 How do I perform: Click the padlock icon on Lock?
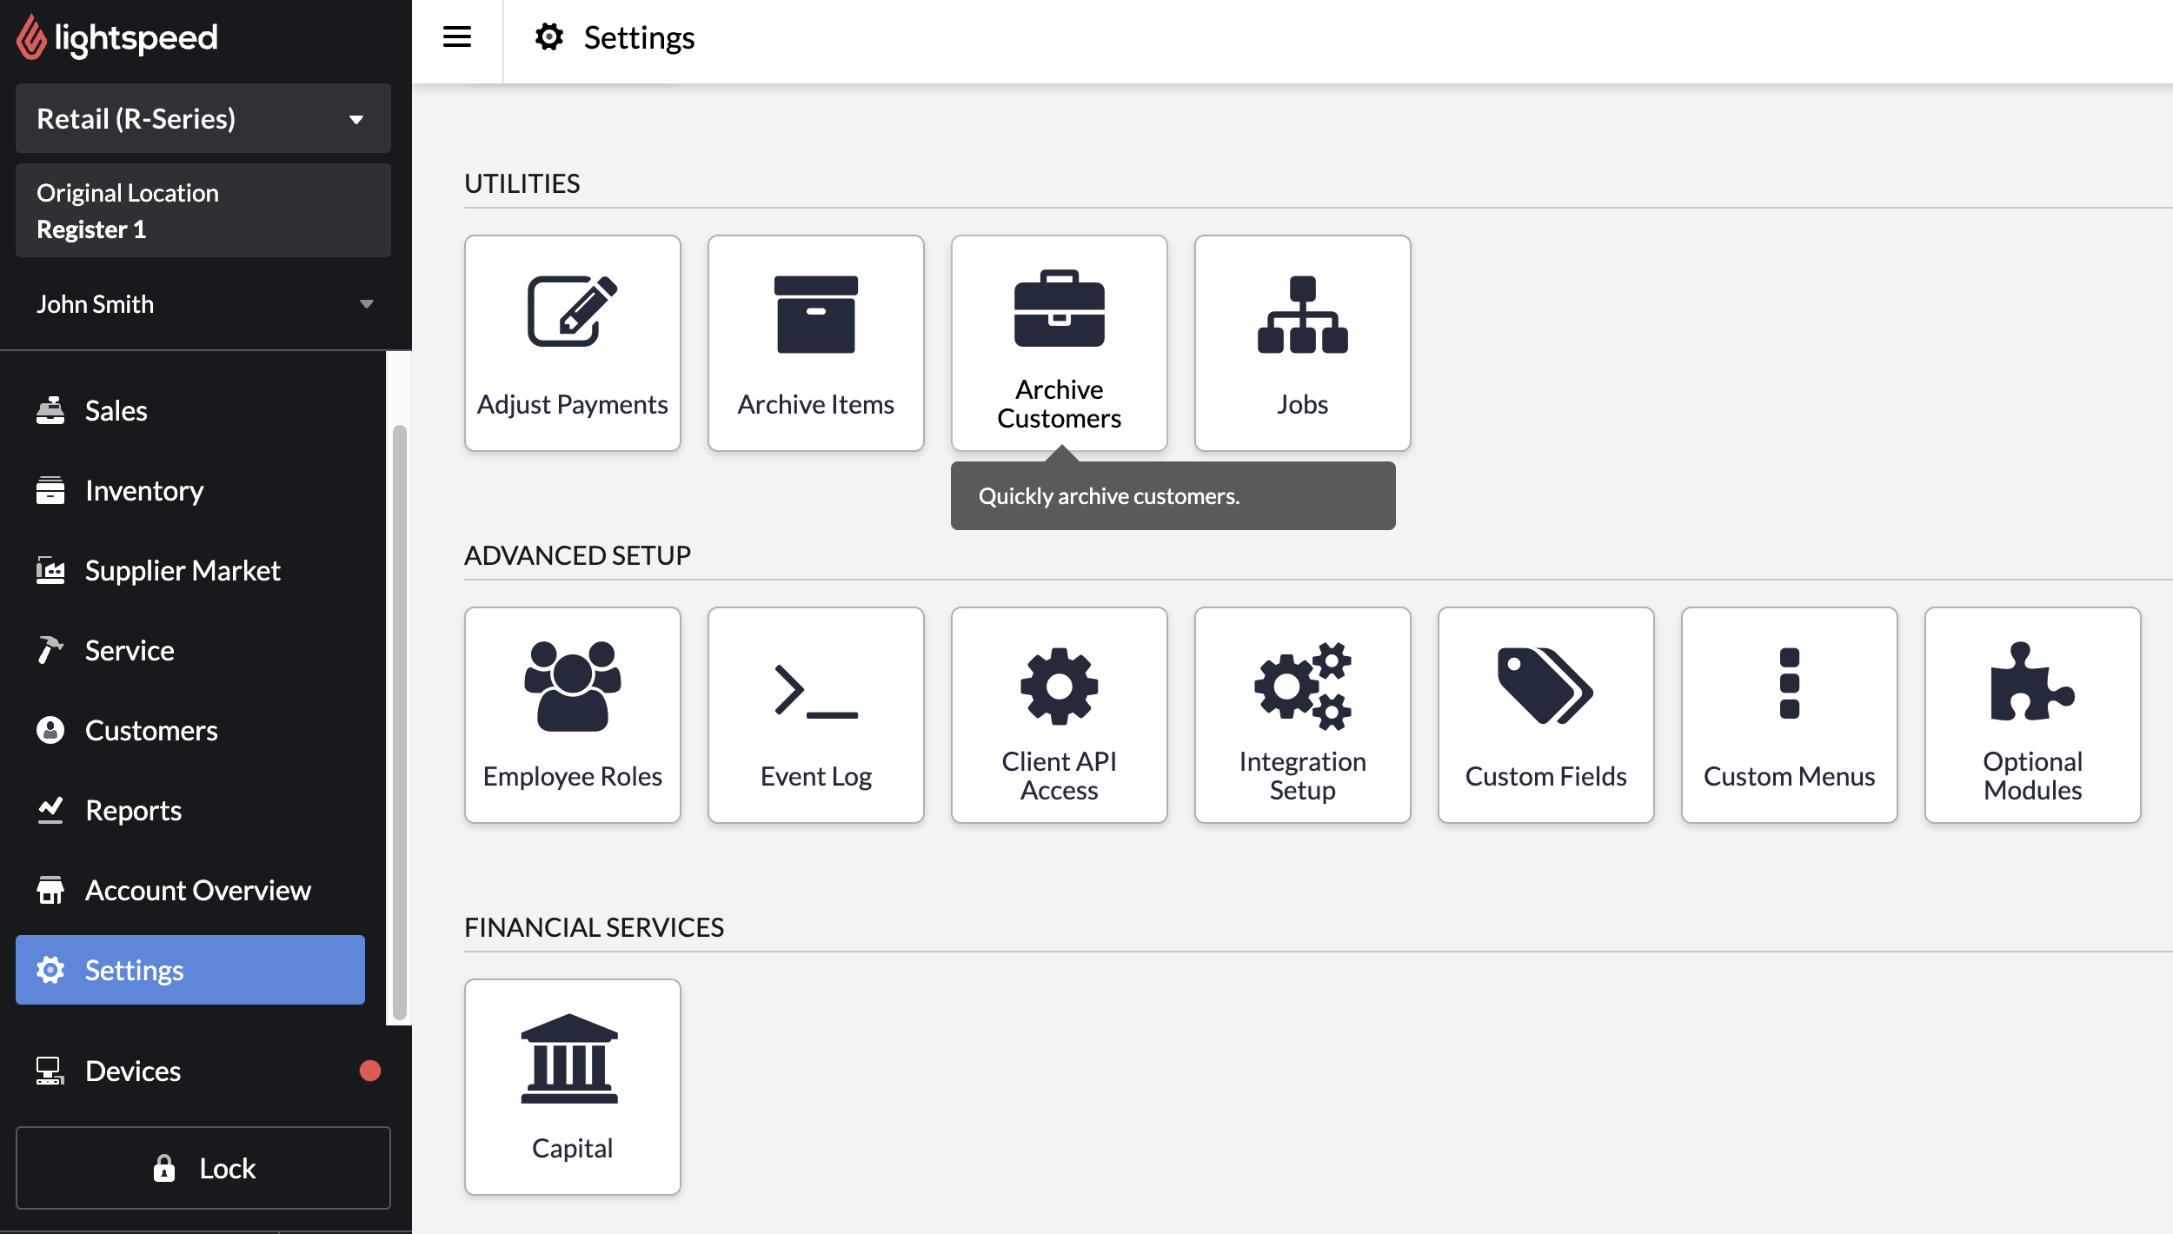[x=164, y=1168]
